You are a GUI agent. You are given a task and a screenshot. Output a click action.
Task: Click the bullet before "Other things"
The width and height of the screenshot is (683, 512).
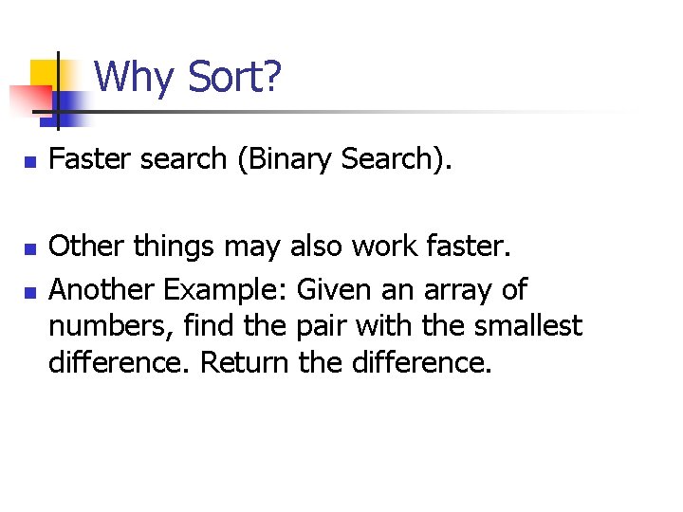coord(30,250)
